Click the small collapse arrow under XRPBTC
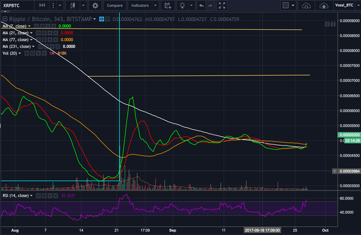 click(x=5, y=11)
